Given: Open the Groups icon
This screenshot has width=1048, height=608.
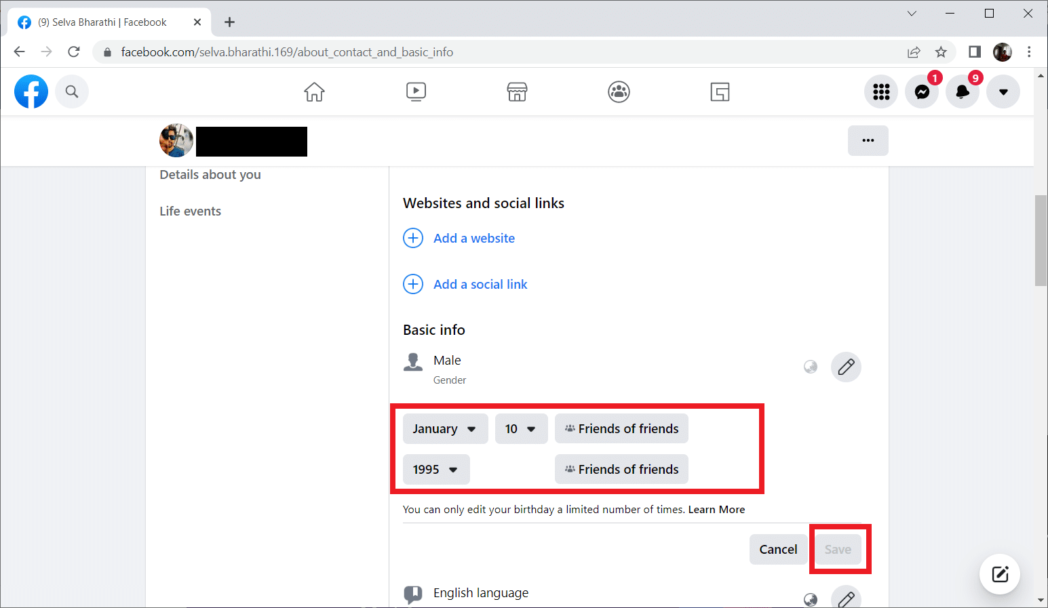Looking at the screenshot, I should coord(619,92).
